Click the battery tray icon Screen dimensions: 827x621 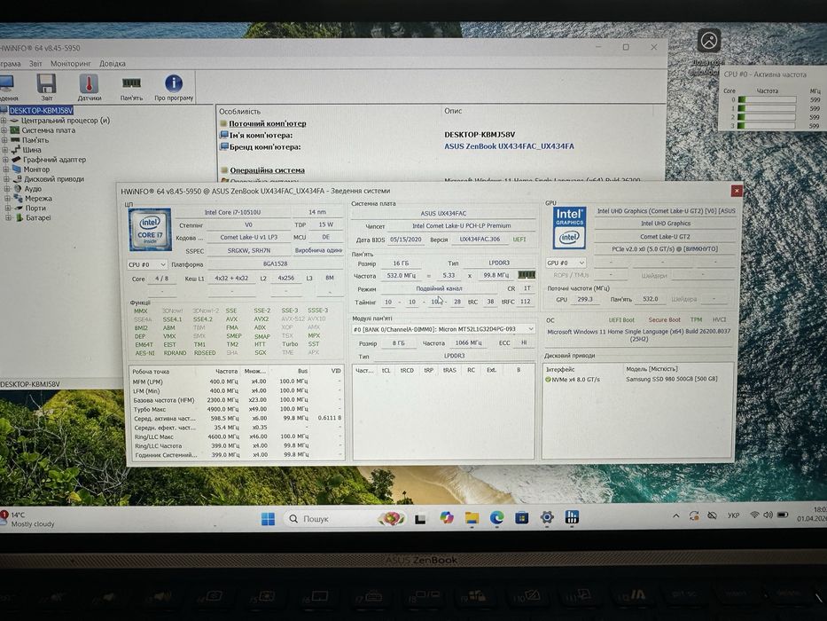(x=783, y=515)
